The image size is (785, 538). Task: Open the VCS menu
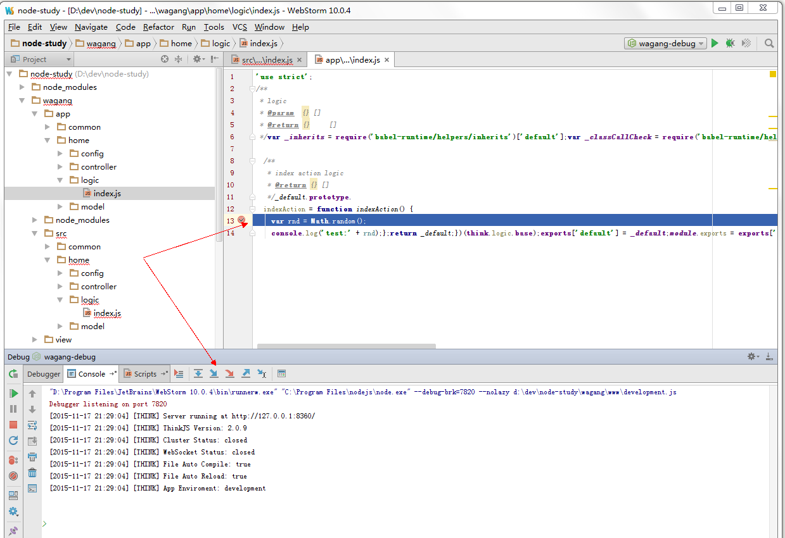239,27
